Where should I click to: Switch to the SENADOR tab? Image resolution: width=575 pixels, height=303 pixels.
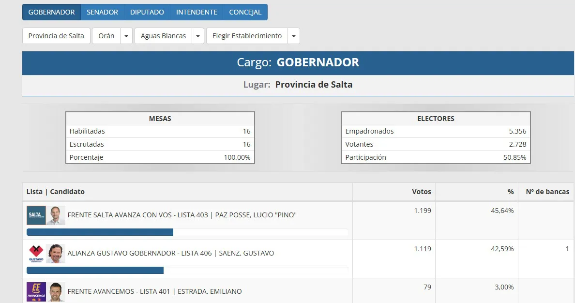point(102,12)
